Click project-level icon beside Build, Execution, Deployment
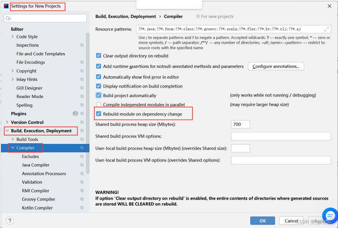The height and width of the screenshot is (228, 338). click(82, 131)
